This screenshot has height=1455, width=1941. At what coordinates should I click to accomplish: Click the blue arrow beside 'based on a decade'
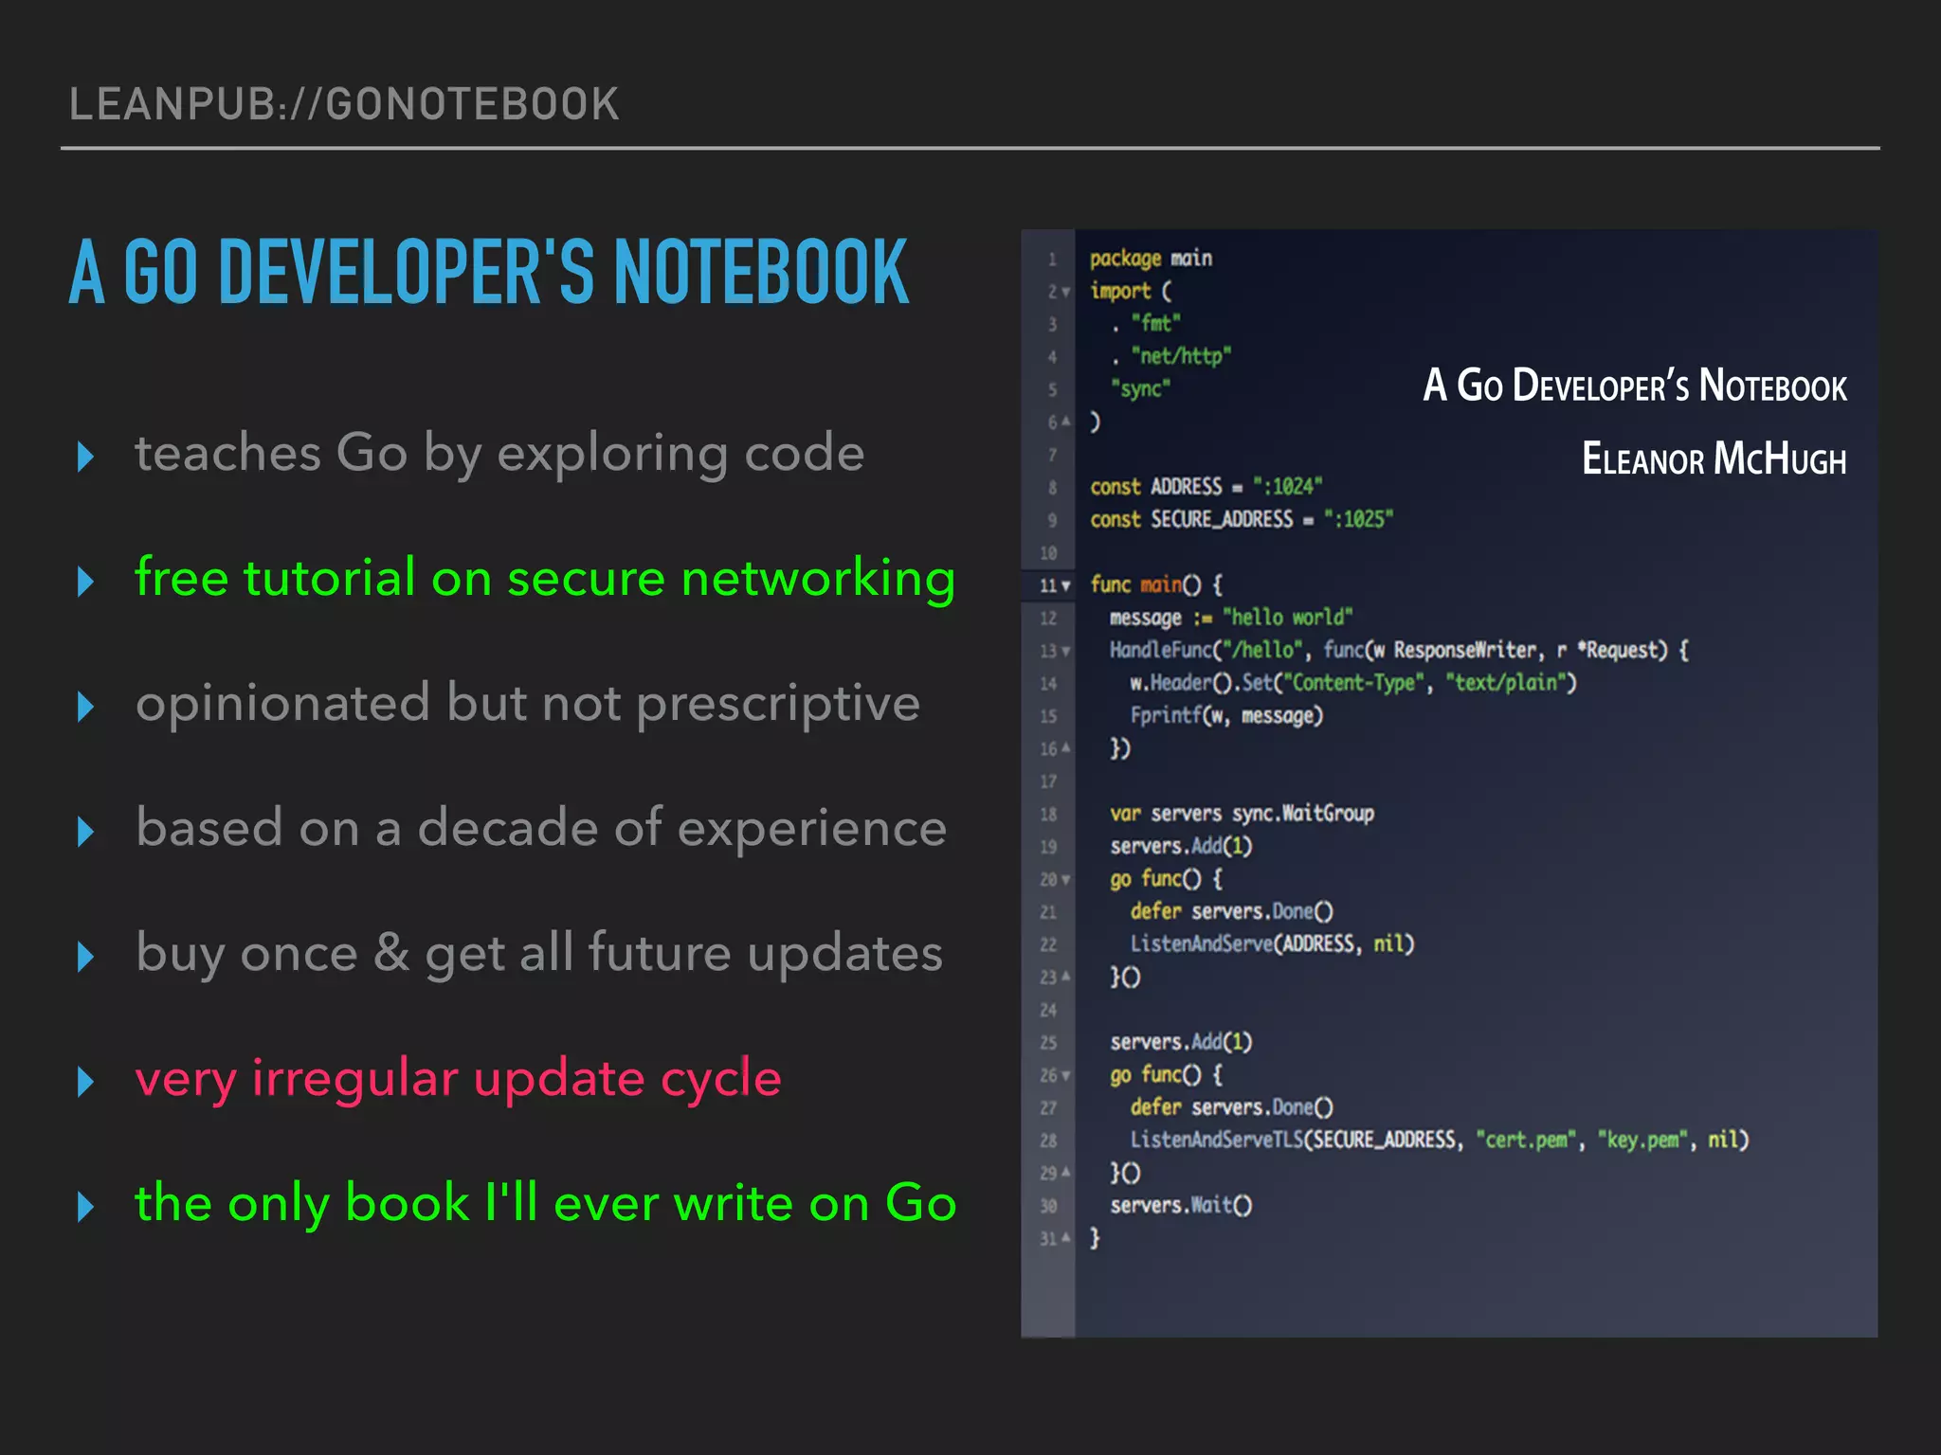pos(86,832)
